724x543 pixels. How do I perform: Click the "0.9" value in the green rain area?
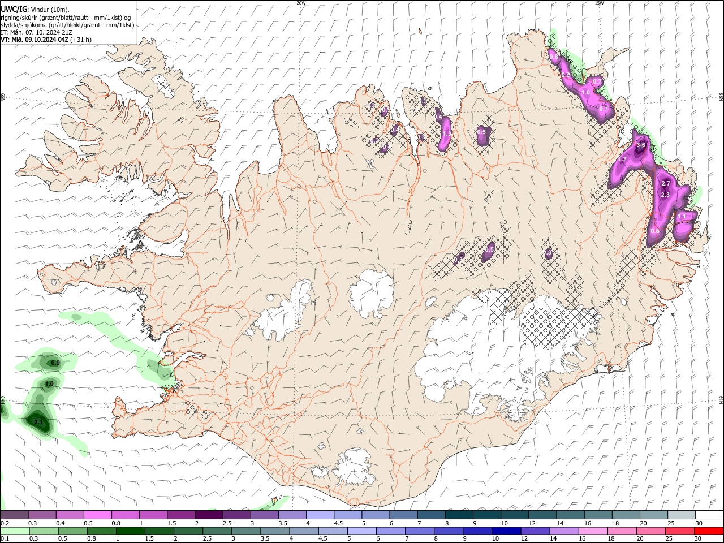(55, 363)
